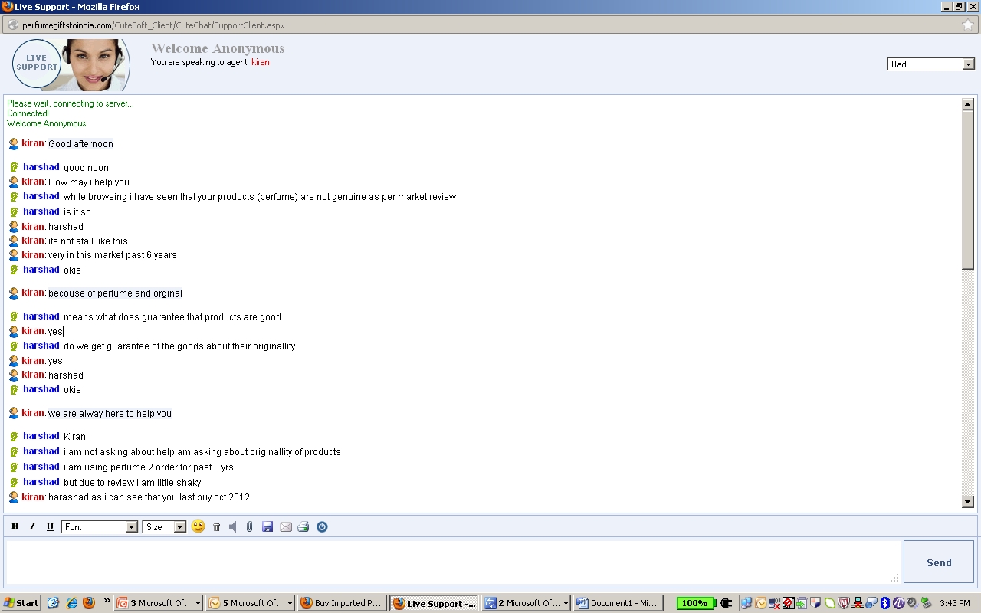This screenshot has width=981, height=613.
Task: Toggle bold text formatting
Action: 15,527
